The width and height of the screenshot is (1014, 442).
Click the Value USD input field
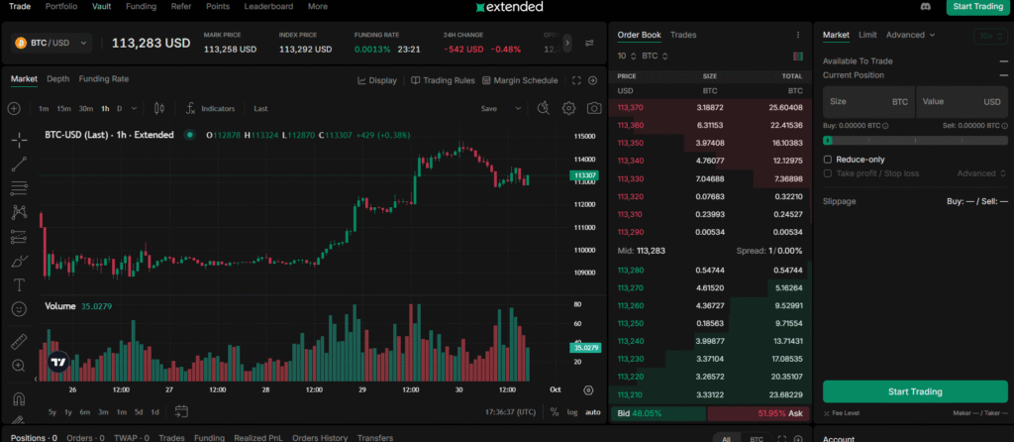[x=963, y=102]
